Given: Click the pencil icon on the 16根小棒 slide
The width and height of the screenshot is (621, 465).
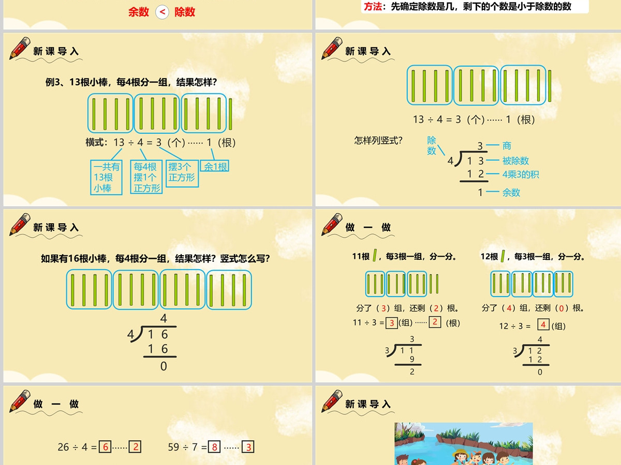Looking at the screenshot, I should pos(20,224).
